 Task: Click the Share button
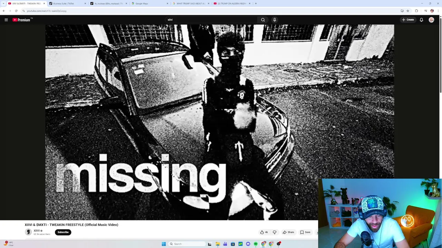pyautogui.click(x=288, y=232)
